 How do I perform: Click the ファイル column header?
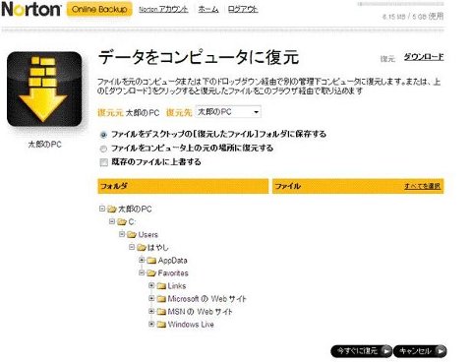[x=358, y=186]
